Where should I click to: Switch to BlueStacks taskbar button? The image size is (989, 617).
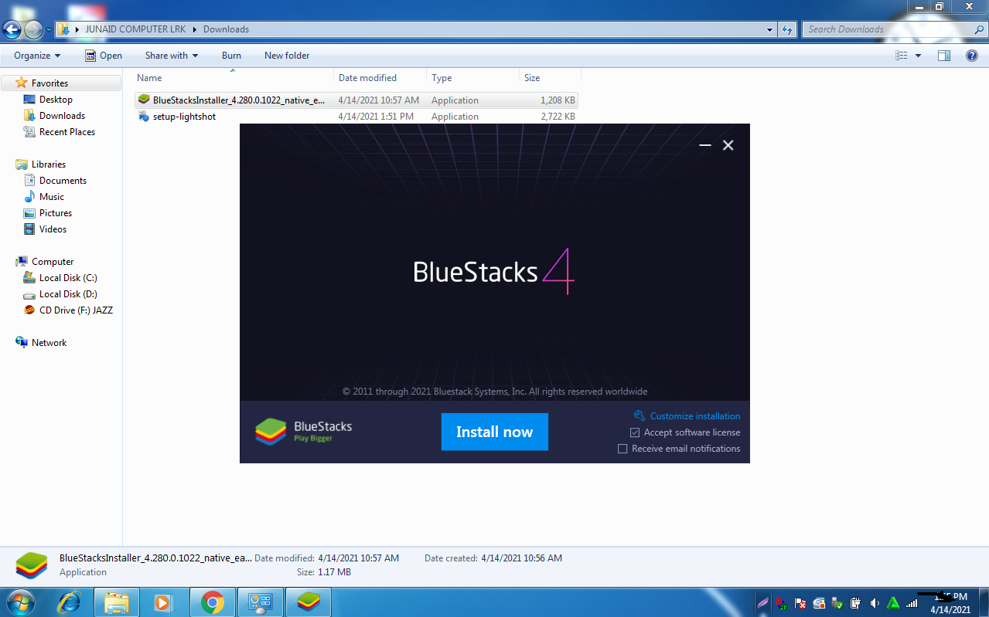click(309, 602)
